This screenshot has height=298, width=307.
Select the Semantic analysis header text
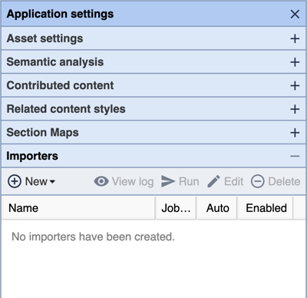tap(55, 62)
